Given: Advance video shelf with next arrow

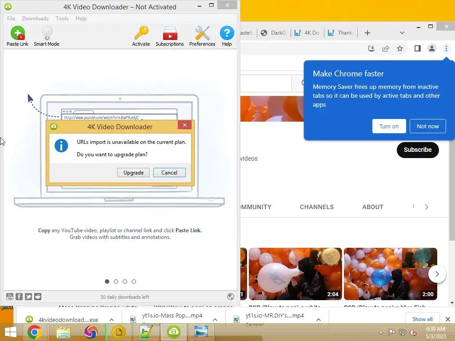Looking at the screenshot, I should pyautogui.click(x=437, y=274).
